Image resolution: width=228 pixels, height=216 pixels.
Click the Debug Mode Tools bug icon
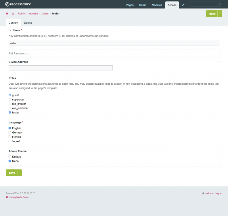click(x=7, y=197)
